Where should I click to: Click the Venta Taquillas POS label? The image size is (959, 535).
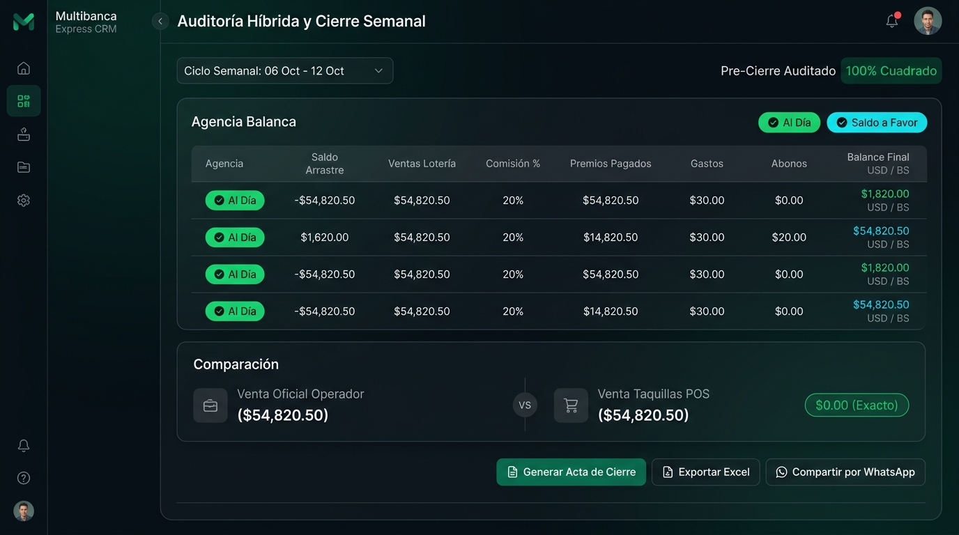pos(654,394)
